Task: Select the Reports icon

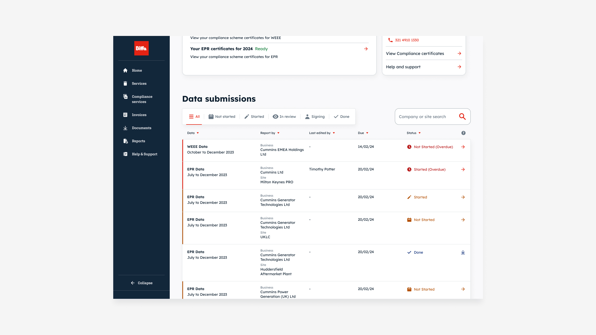Action: [x=125, y=141]
